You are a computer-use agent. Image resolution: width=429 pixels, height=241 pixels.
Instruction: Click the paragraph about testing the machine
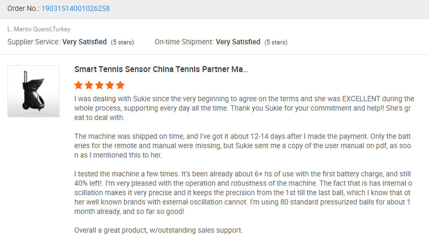tap(243, 193)
